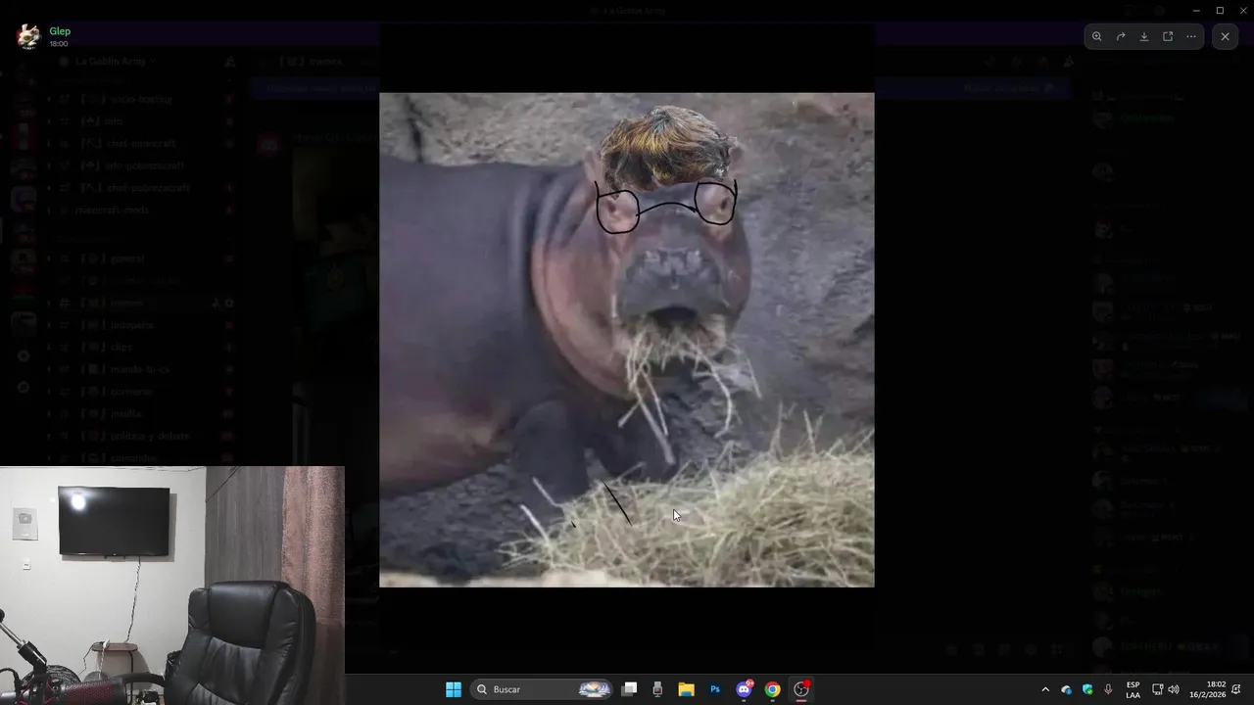Open Google Chrome from the taskbar
This screenshot has height=705, width=1254.
(x=773, y=689)
